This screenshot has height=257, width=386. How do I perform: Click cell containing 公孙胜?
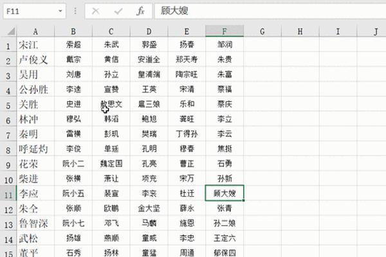click(35, 89)
